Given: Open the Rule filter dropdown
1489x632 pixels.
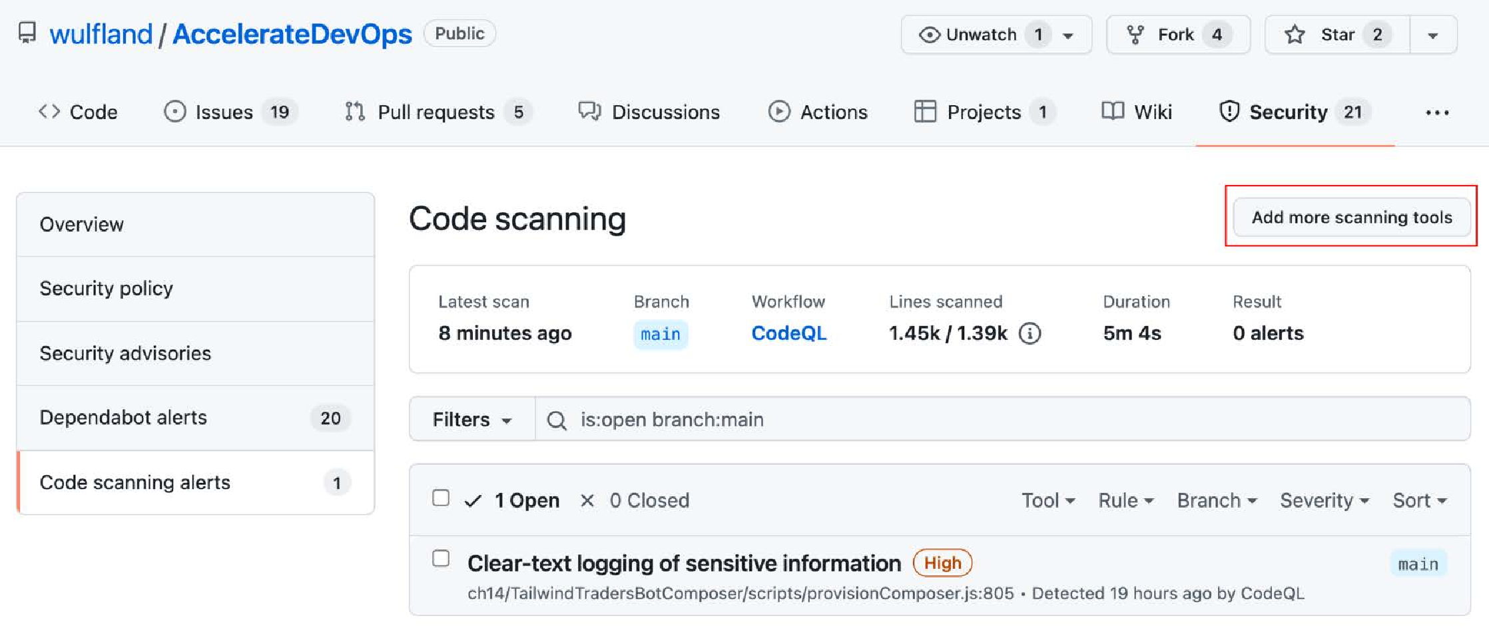Looking at the screenshot, I should point(1126,500).
